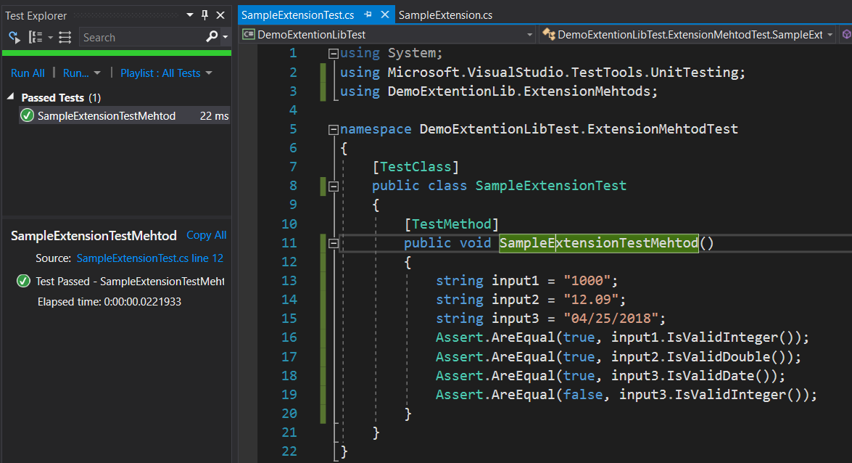
Task: Open the SampleExt member navigation dropdown
Action: point(831,34)
